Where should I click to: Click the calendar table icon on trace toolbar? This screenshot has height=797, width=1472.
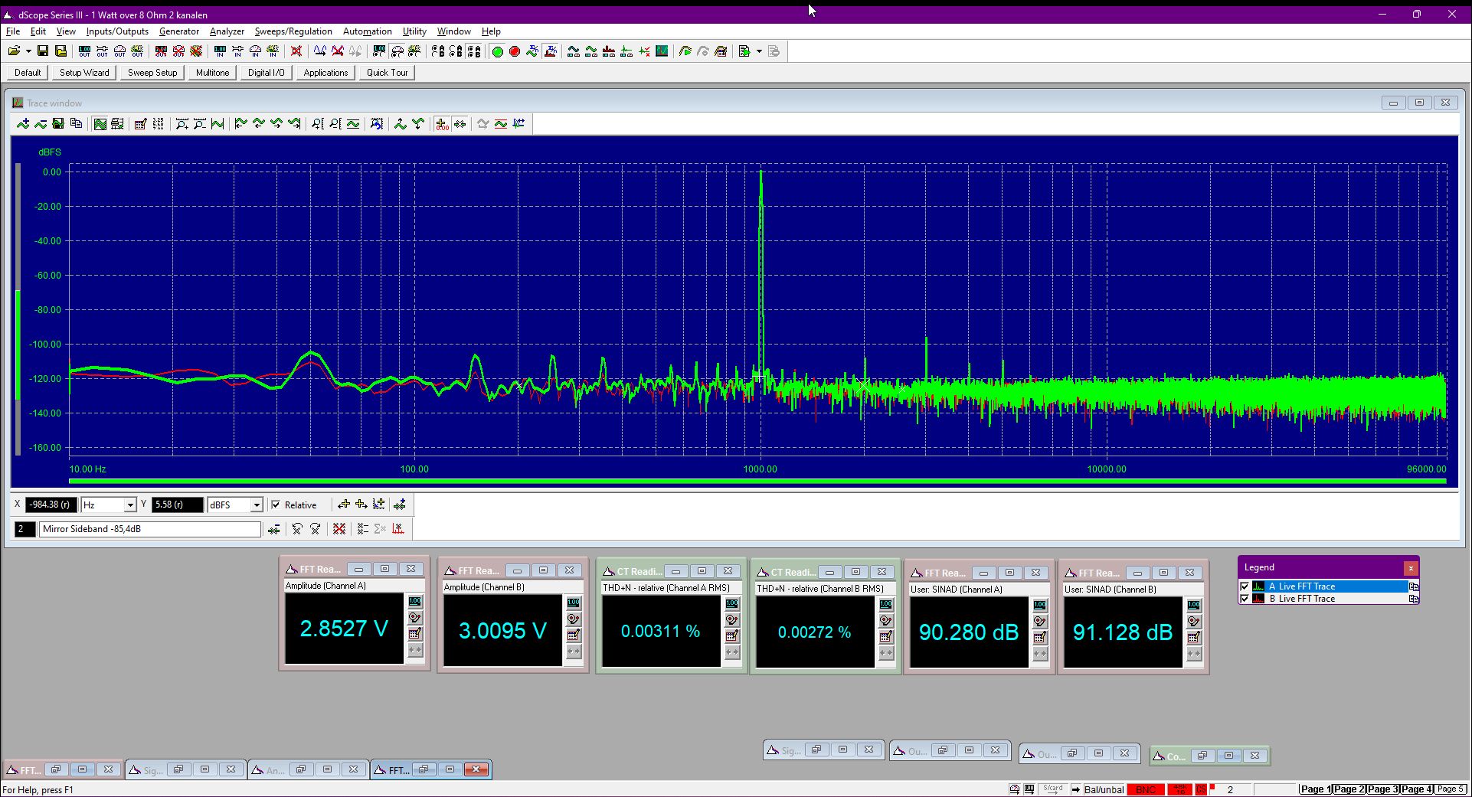coord(140,124)
